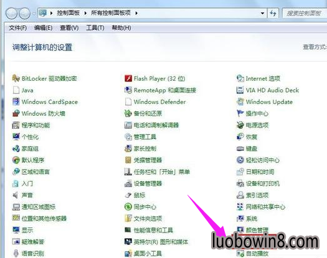327x258 pixels.
Task: Open the 文件(F) menu
Action: (17, 28)
